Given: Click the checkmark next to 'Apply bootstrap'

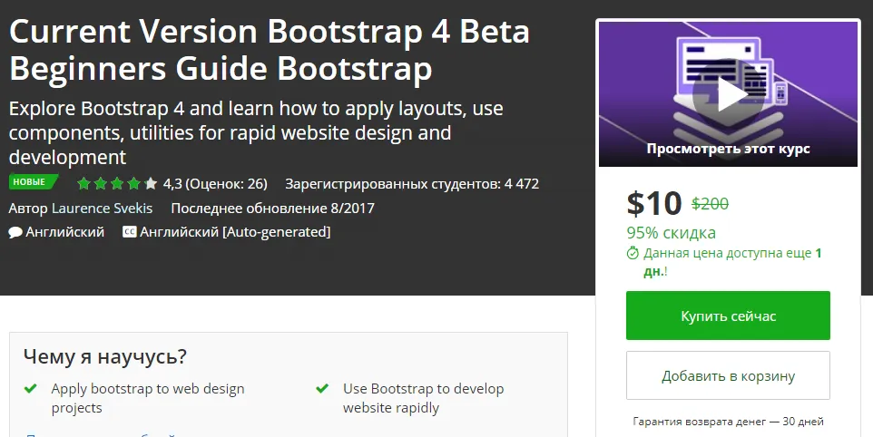Looking at the screenshot, I should point(31,389).
